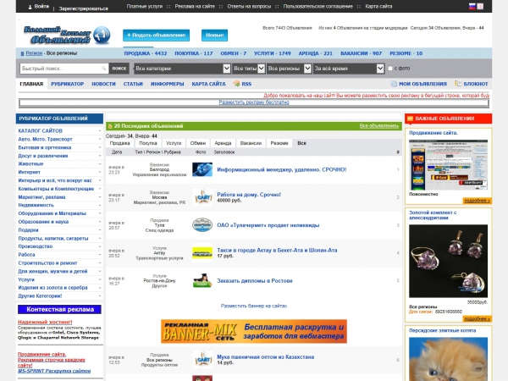This screenshot has height=381, width=508.
Task: Switch to the Покупка tab
Action: click(148, 143)
